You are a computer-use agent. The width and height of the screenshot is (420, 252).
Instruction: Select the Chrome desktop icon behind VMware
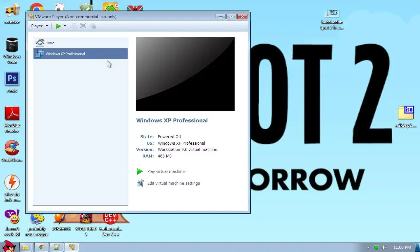[x=37, y=7]
